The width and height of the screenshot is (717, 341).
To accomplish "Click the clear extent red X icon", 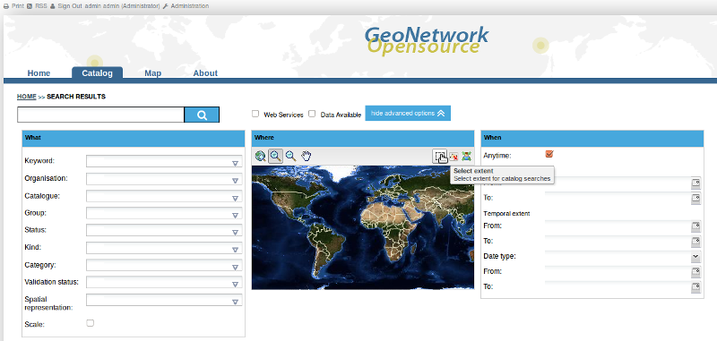I will click(x=454, y=157).
